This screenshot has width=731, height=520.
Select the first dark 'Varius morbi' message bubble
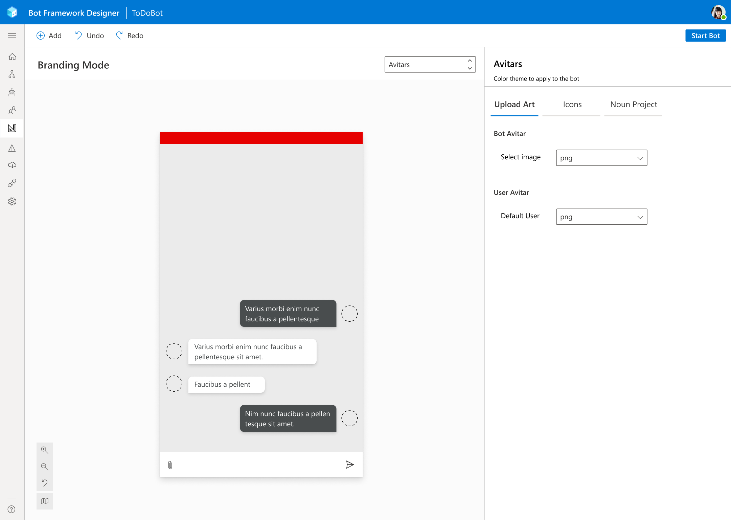288,314
